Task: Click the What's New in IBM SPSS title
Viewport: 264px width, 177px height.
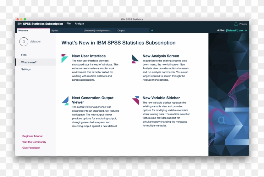Action: 118,43
